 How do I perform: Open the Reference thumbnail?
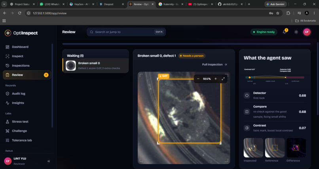pos(275,148)
